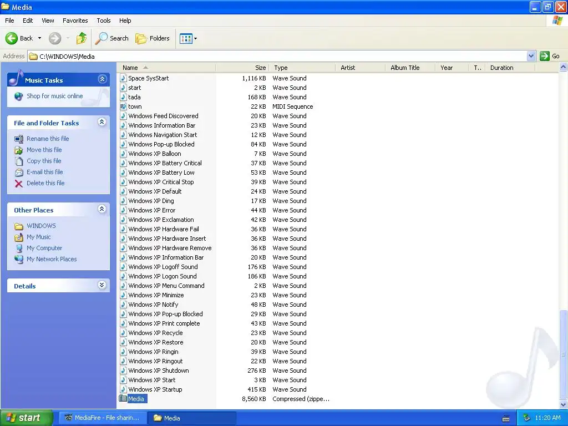Image resolution: width=568 pixels, height=426 pixels.
Task: Click the Forward arrow icon
Action: pyautogui.click(x=55, y=38)
